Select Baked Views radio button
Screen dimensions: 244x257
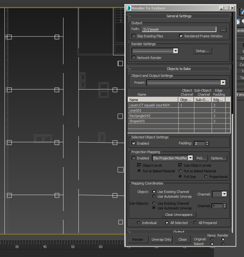tap(212, 244)
